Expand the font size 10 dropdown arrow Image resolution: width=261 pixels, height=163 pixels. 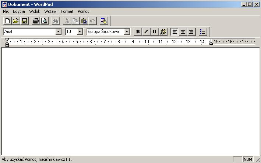tap(80, 32)
